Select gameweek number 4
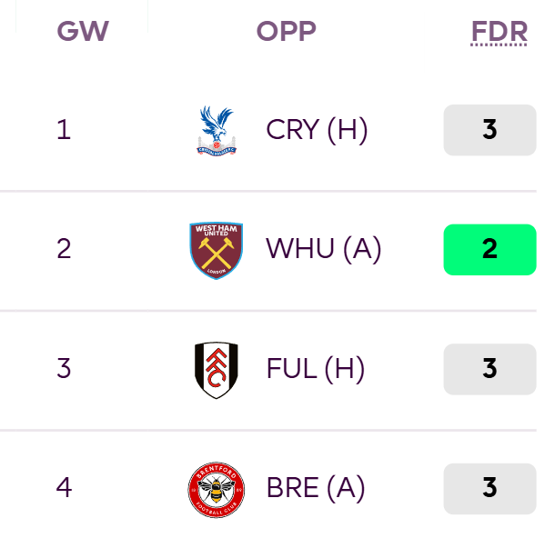This screenshot has height=538, width=555. 64,488
